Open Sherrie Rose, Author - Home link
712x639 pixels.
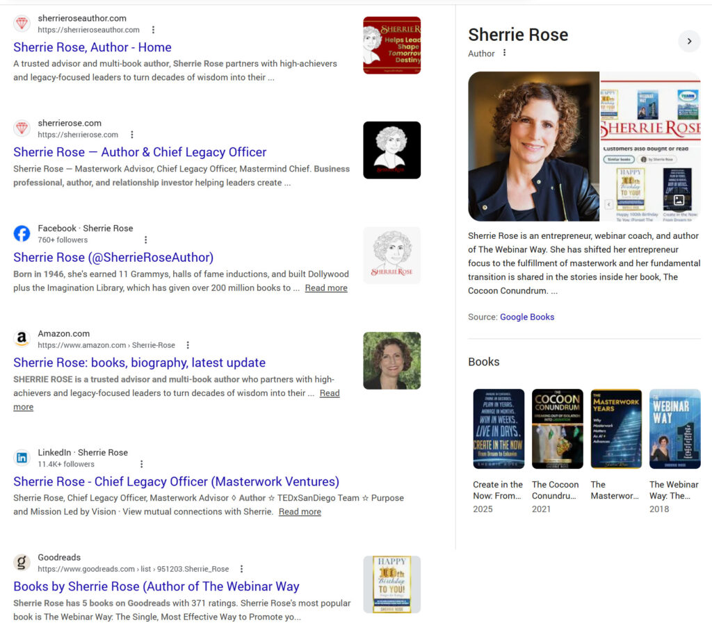92,47
